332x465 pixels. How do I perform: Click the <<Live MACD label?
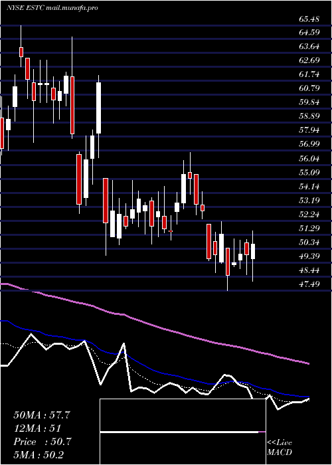pos(280,448)
